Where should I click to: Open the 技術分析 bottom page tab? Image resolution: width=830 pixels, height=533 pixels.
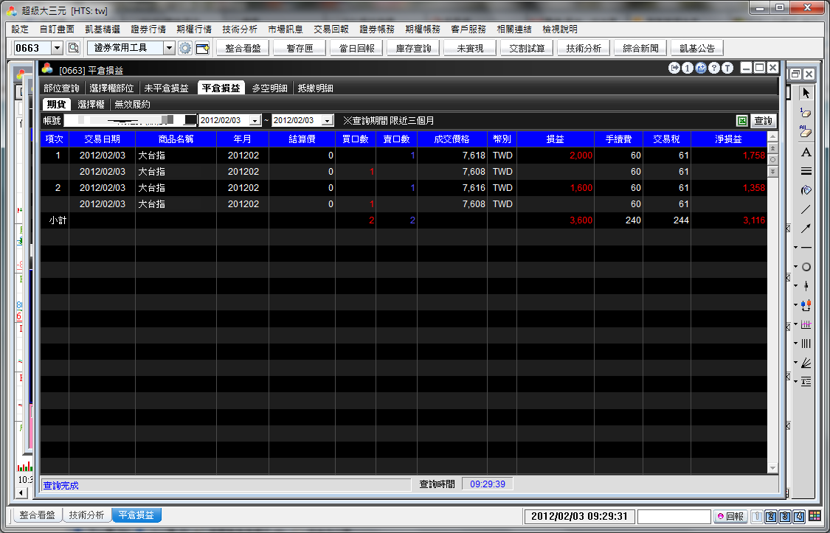[87, 515]
